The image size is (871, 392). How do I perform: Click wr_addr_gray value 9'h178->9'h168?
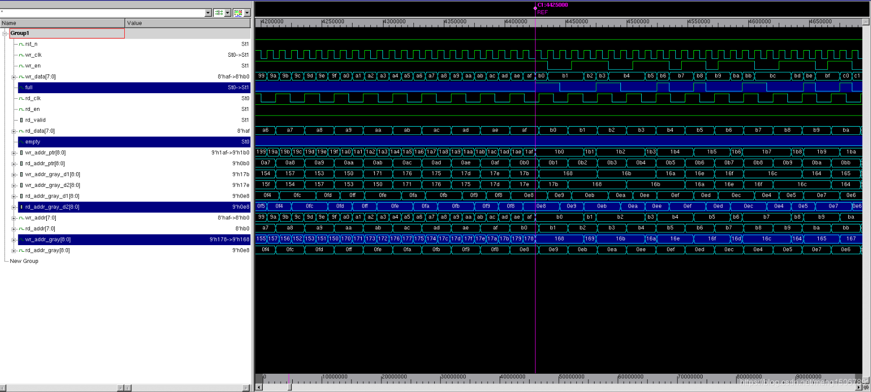click(x=229, y=240)
